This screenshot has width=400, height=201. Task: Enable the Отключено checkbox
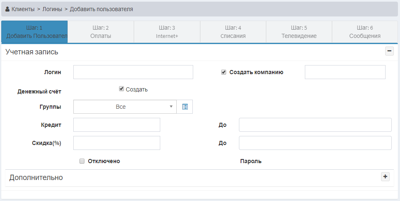pos(82,161)
